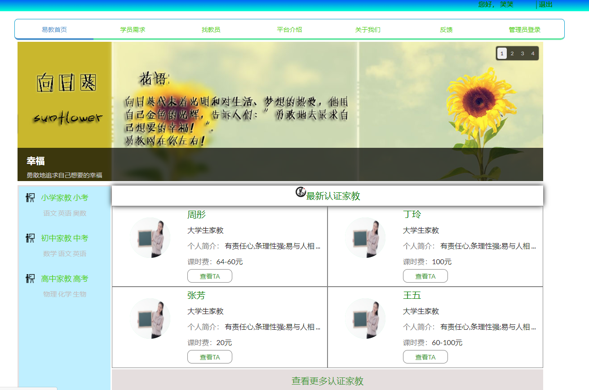Open 查看更多认证家教 to see more tutors

pos(328,381)
